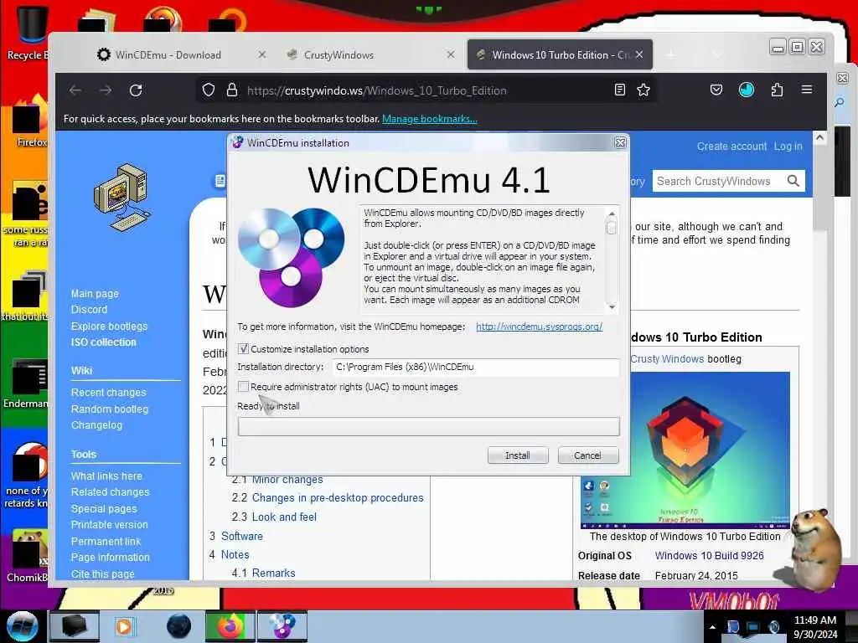Open Changelog sidebar link
858x643 pixels.
point(97,424)
